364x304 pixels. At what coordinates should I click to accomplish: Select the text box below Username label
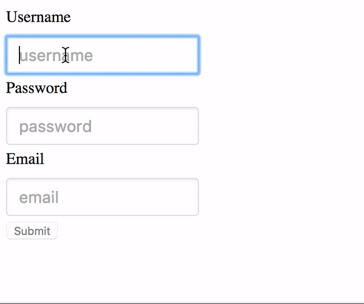point(103,55)
